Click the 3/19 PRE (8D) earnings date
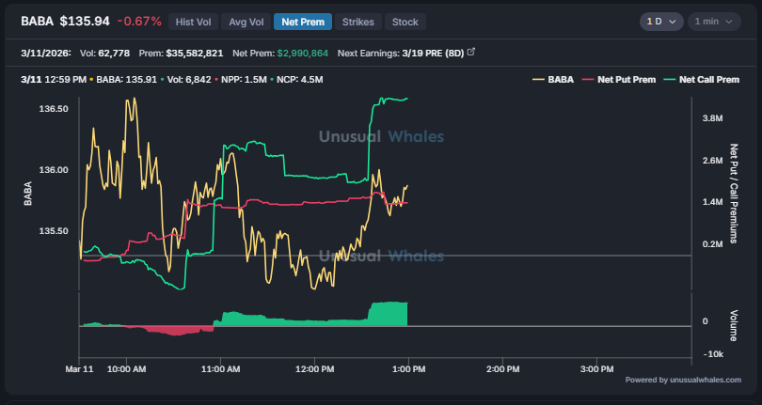The height and width of the screenshot is (405, 762). point(434,54)
